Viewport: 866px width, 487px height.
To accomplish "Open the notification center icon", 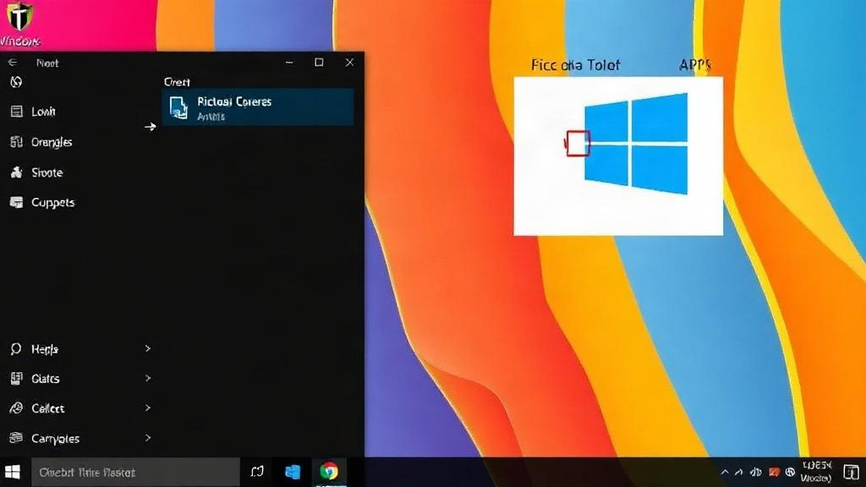I will click(x=851, y=472).
